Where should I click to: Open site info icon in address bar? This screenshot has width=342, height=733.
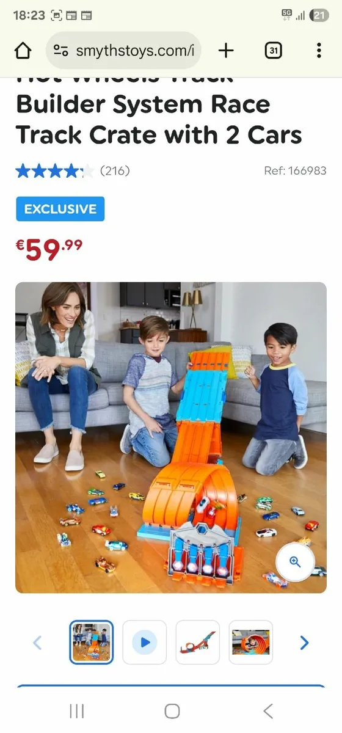coord(60,51)
